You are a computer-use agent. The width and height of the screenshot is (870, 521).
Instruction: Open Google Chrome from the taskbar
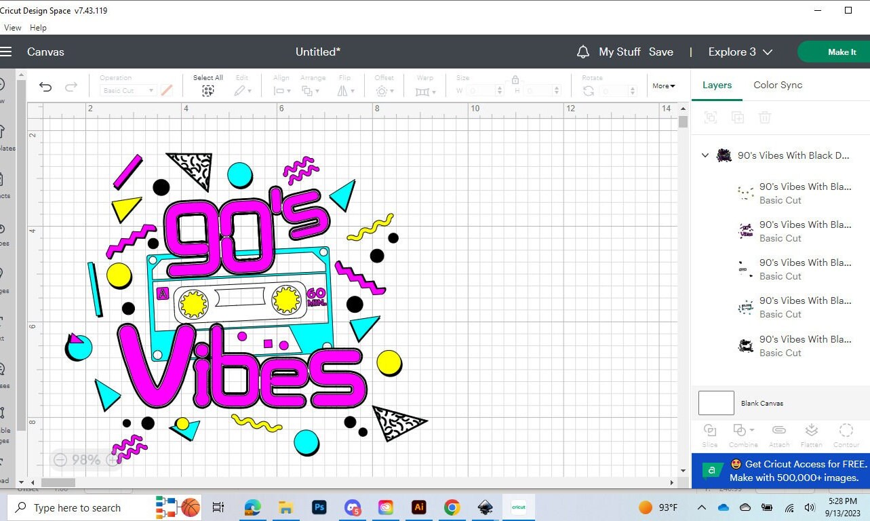click(452, 507)
